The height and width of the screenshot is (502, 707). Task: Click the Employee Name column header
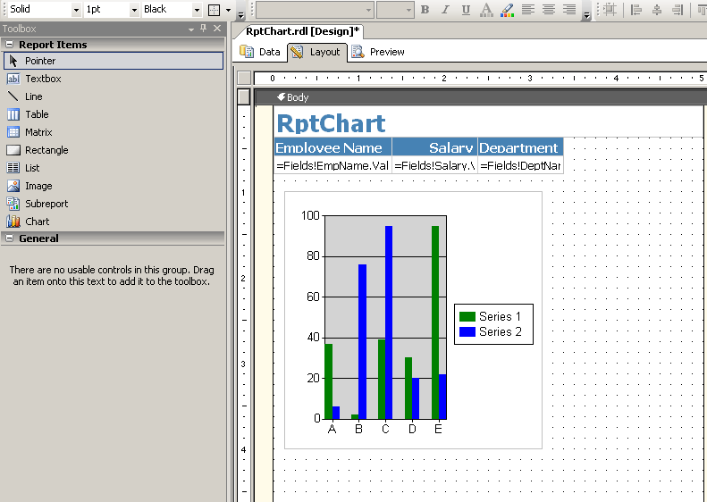point(332,147)
